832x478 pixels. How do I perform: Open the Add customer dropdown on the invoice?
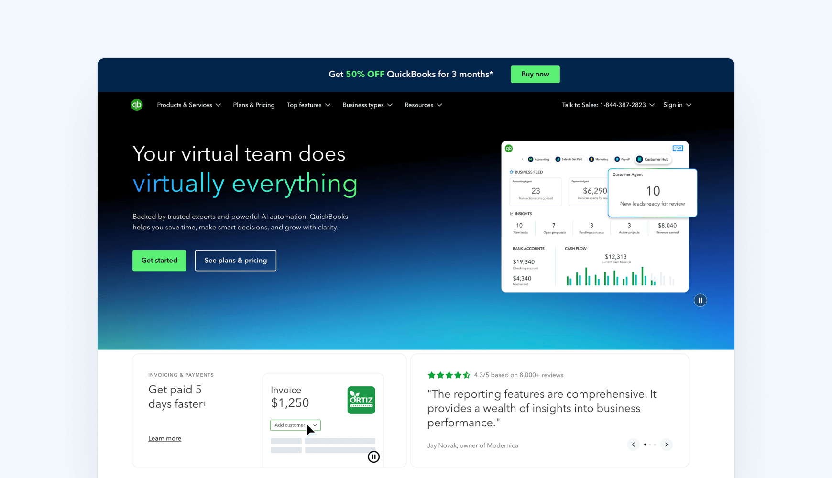tap(295, 425)
